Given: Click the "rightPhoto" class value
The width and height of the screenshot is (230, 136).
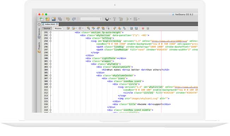Looking at the screenshot, I should coord(109,58).
